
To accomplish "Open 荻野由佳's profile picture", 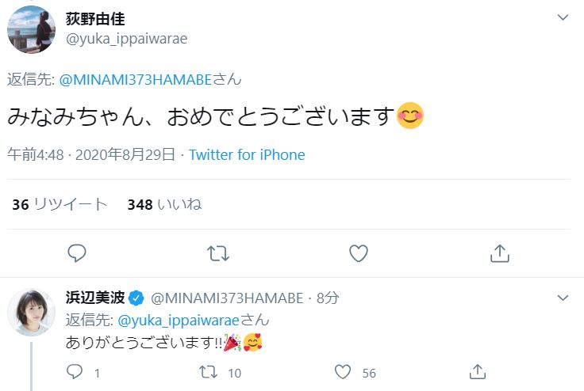I will coord(31,29).
